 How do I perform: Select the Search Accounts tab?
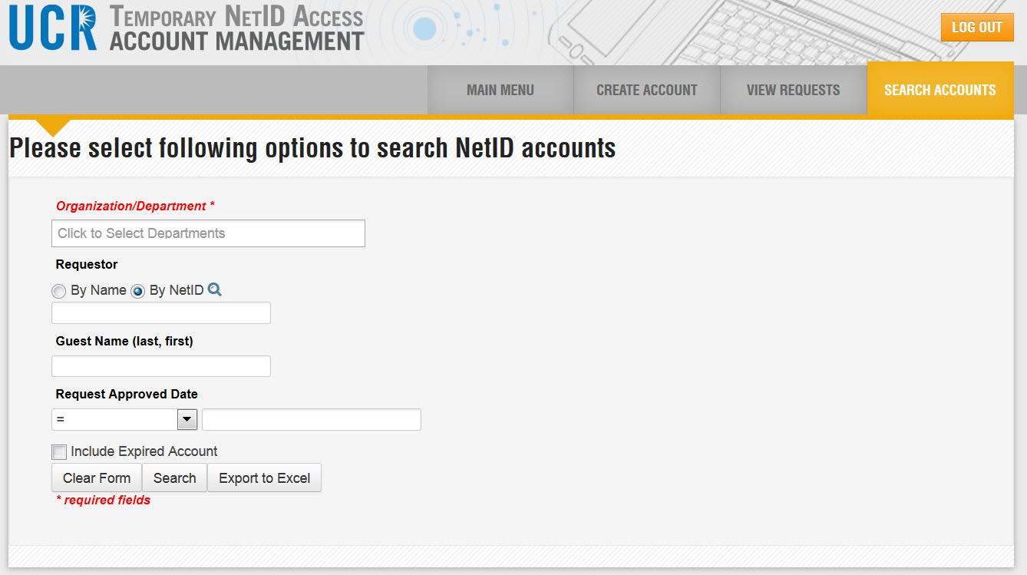coord(939,90)
